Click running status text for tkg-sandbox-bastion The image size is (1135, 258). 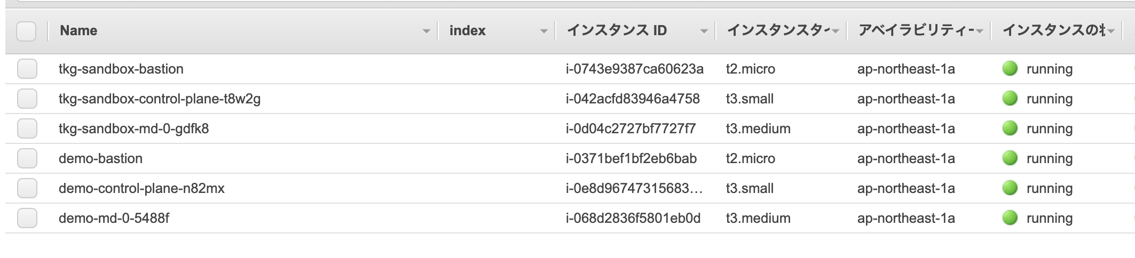pyautogui.click(x=1050, y=69)
